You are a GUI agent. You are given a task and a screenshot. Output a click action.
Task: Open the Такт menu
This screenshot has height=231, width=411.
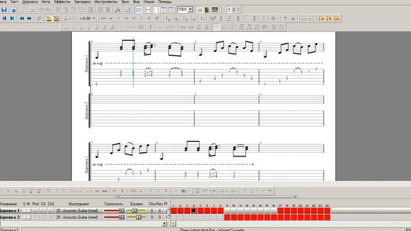(14, 1)
